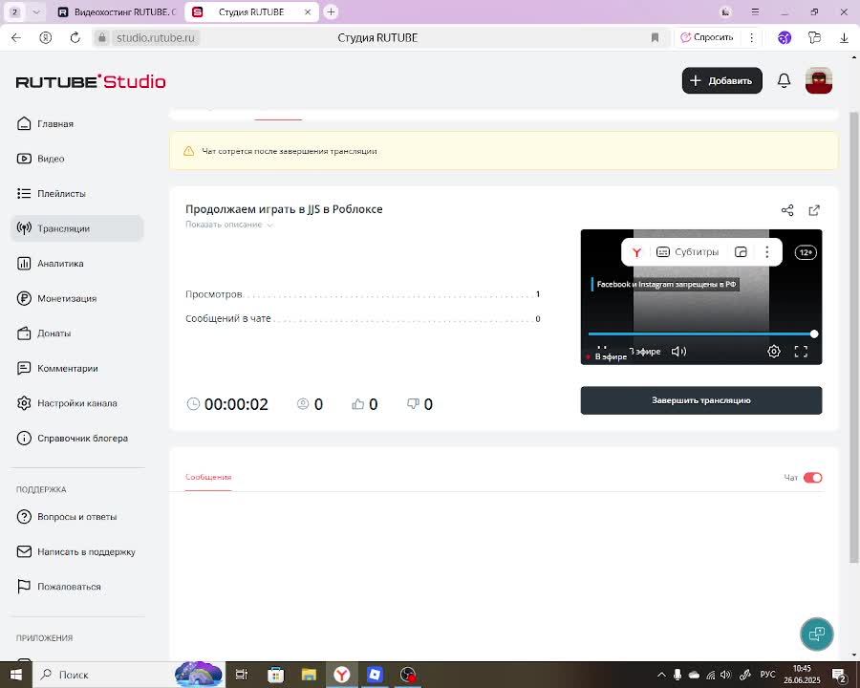Open Roblox taskbar icon
Image resolution: width=860 pixels, height=688 pixels.
pyautogui.click(x=375, y=675)
